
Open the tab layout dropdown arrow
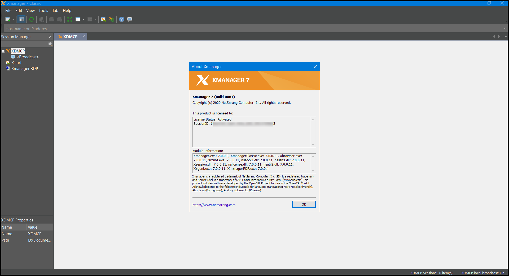point(95,19)
